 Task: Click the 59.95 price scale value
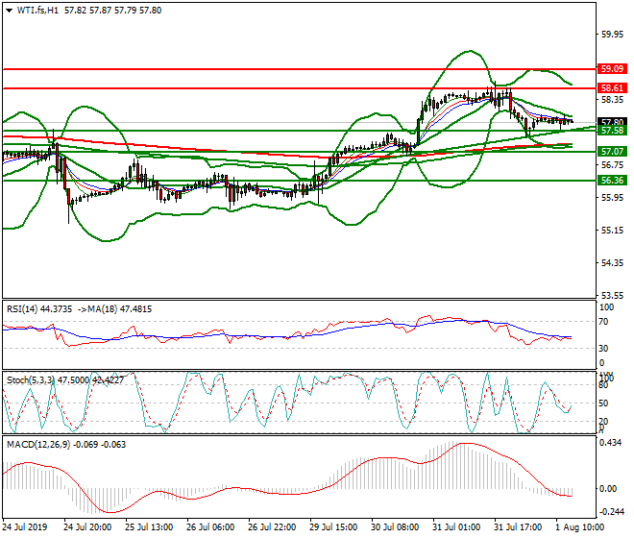pyautogui.click(x=612, y=35)
